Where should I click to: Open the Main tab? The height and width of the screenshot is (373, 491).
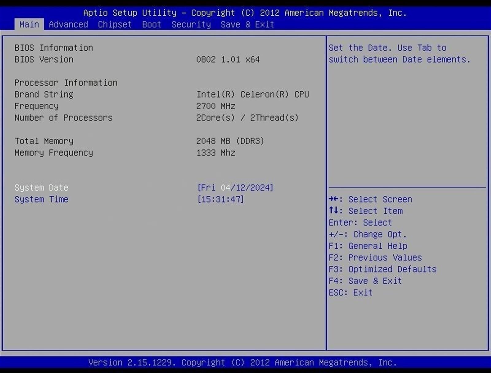click(x=29, y=24)
